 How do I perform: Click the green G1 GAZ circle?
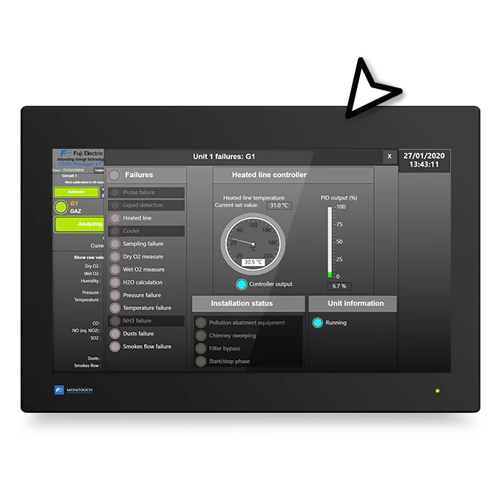pos(60,207)
